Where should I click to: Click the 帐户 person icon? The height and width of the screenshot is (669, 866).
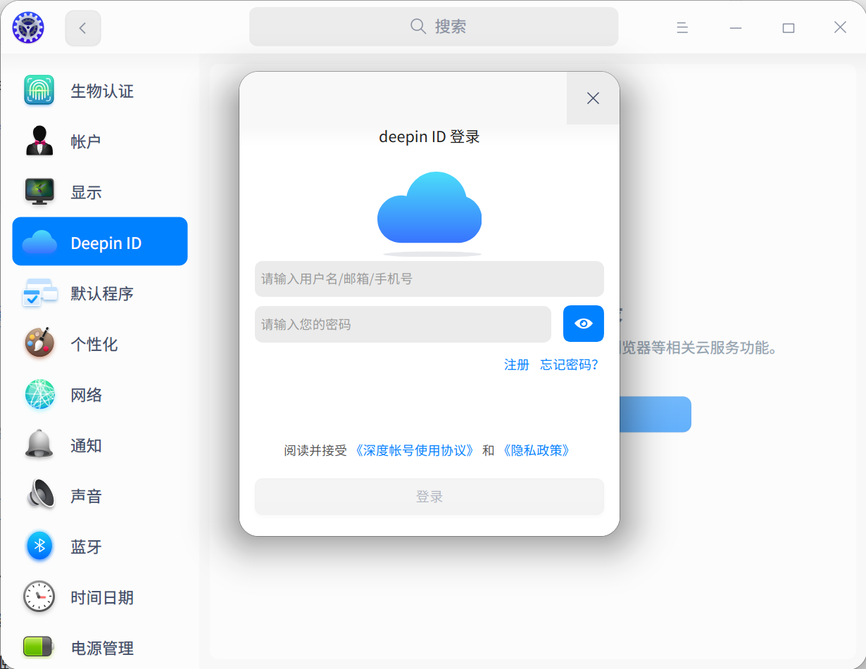coord(39,141)
